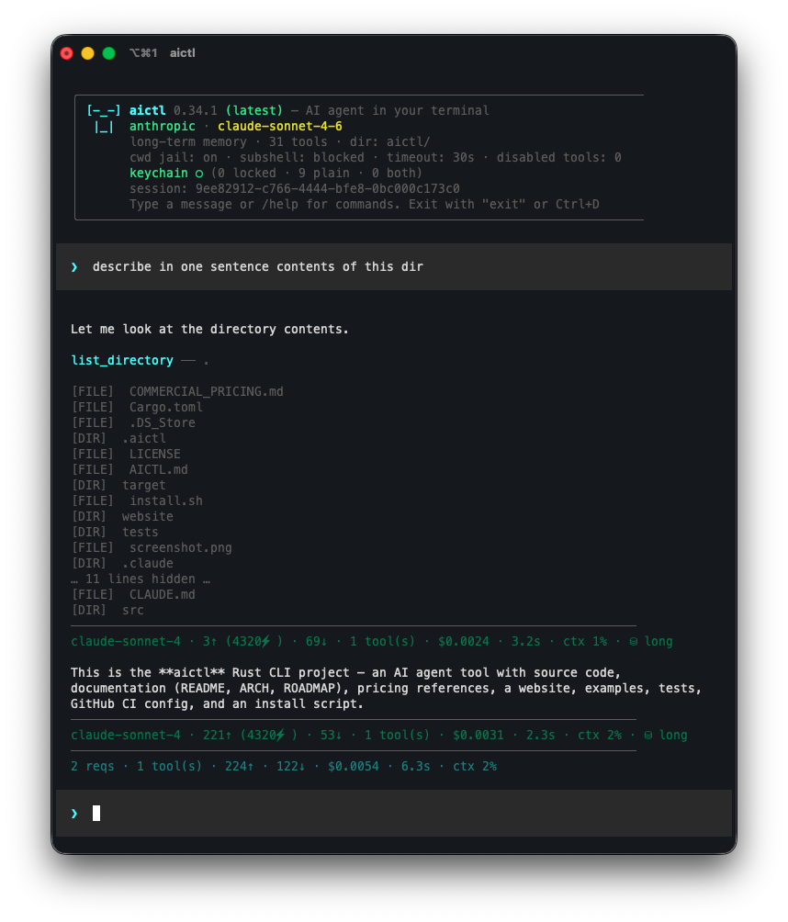This screenshot has width=788, height=922.
Task: Click the aictl ASCII robot logo
Action: click(x=104, y=118)
